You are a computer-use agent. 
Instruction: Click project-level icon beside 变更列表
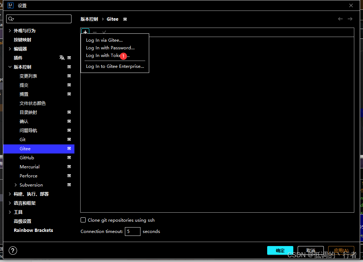click(x=69, y=76)
